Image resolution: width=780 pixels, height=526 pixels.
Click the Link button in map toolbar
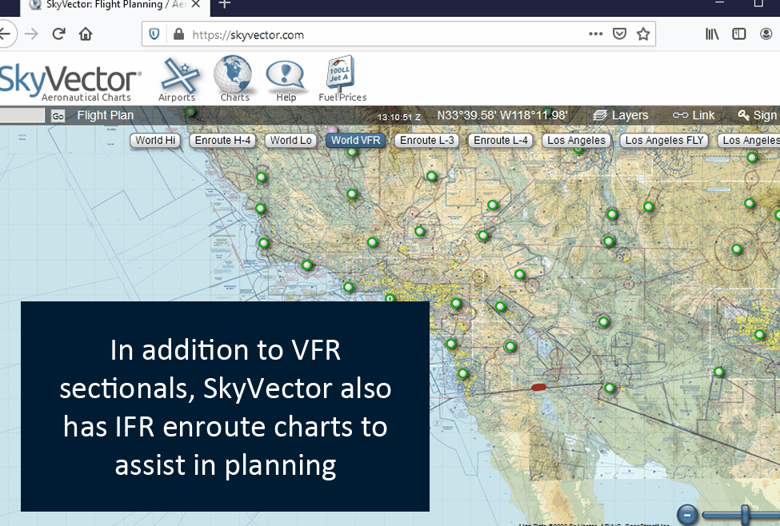coord(694,115)
